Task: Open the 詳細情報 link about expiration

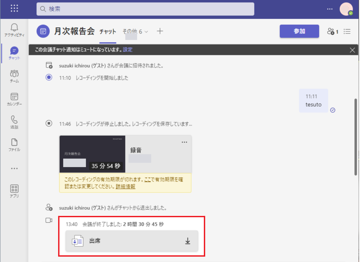Action: pyautogui.click(x=126, y=187)
